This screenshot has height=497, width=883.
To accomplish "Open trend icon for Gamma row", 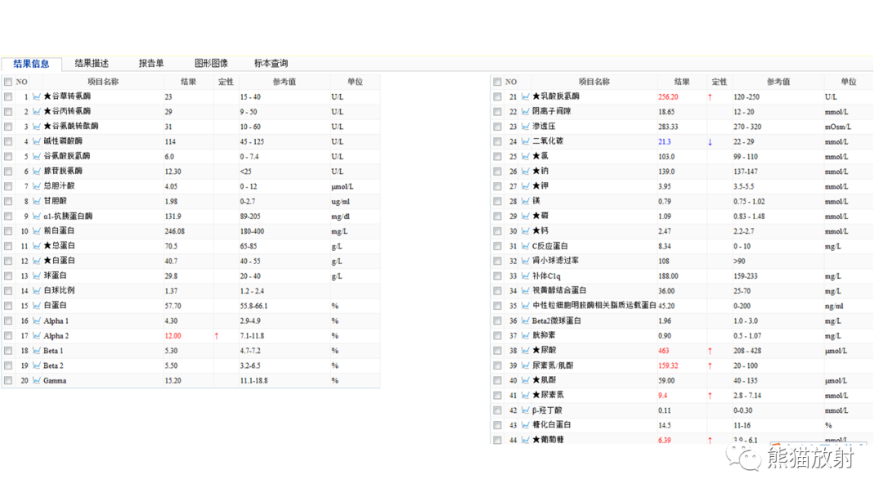I will point(36,381).
